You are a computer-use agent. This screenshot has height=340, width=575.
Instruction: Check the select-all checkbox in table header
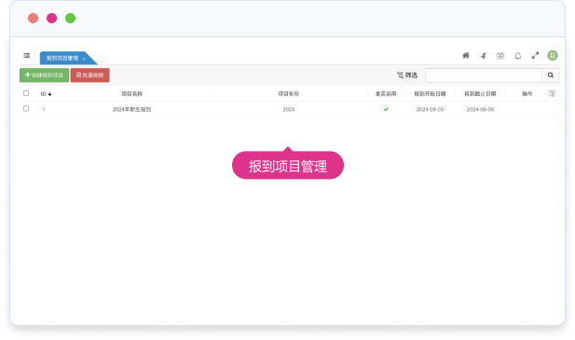[26, 93]
